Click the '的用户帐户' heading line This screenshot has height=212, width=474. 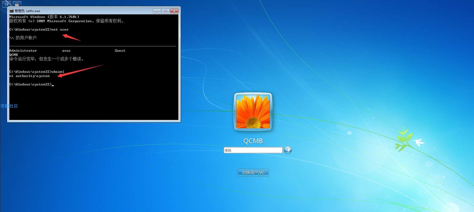tap(23, 38)
